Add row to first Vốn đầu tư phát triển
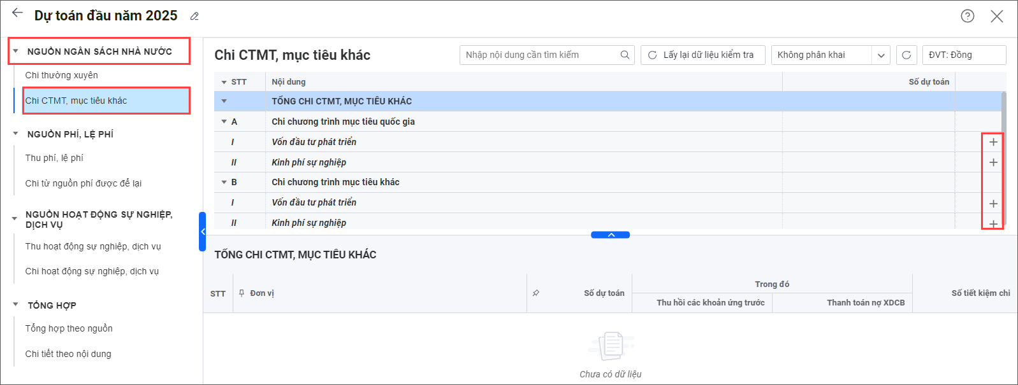 (993, 142)
